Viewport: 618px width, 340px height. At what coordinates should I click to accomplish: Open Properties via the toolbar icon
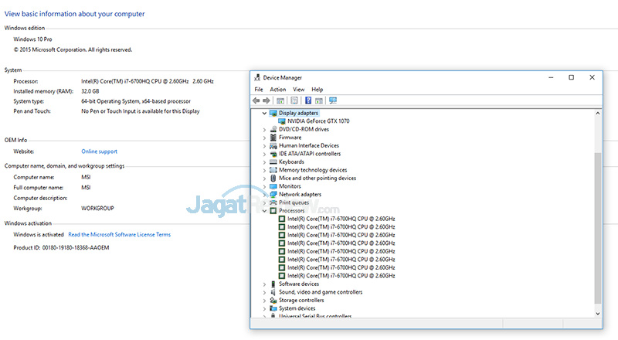pos(294,100)
